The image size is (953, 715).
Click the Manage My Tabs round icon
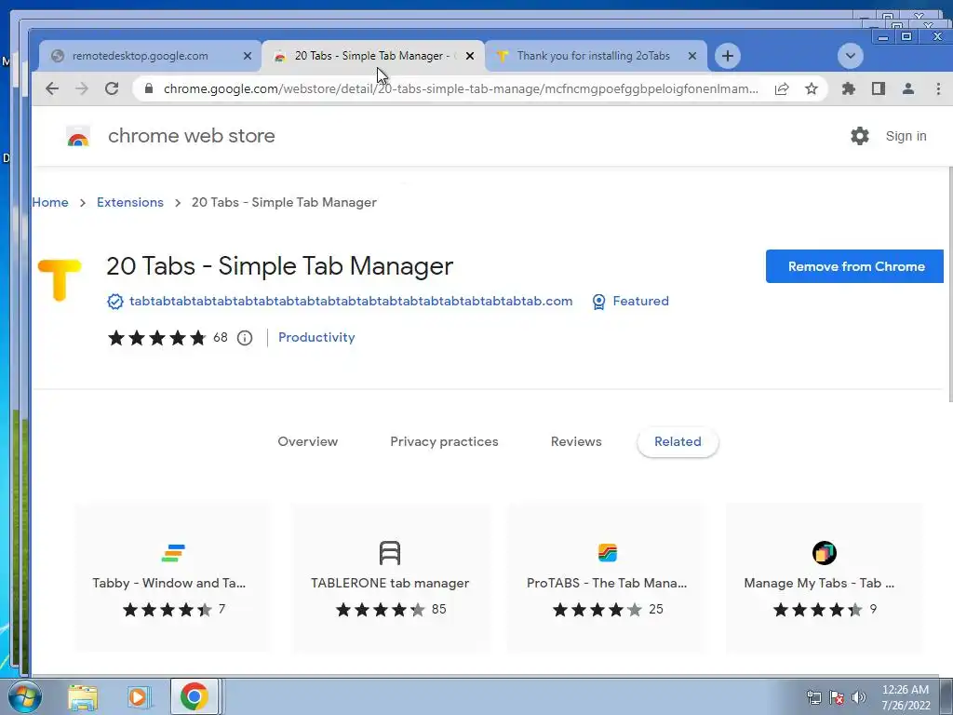(x=825, y=553)
